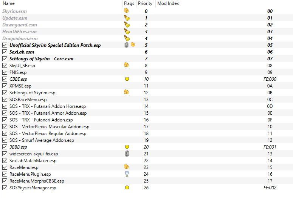Click the archive box flag on Unofficial Skyrim Patch
293x198 pixels.
point(133,45)
